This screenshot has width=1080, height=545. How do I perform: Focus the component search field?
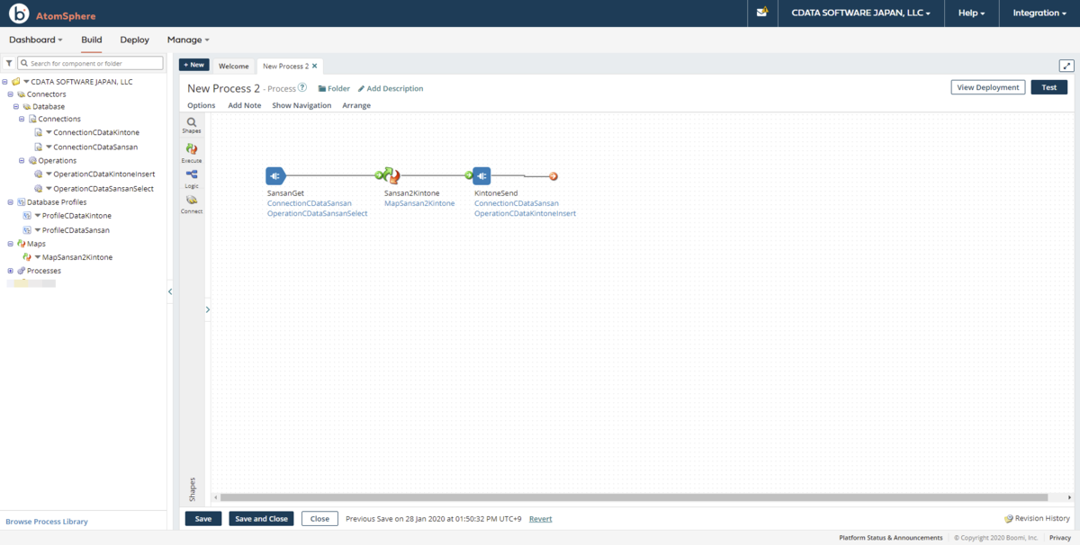tap(91, 64)
